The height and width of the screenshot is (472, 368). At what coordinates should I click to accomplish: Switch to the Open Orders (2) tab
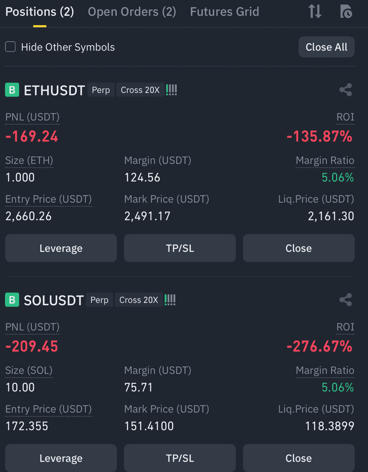tap(132, 12)
